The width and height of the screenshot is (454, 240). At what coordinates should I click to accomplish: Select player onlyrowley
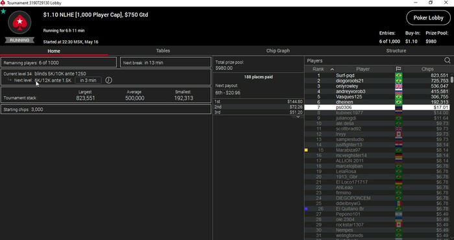coord(377,86)
